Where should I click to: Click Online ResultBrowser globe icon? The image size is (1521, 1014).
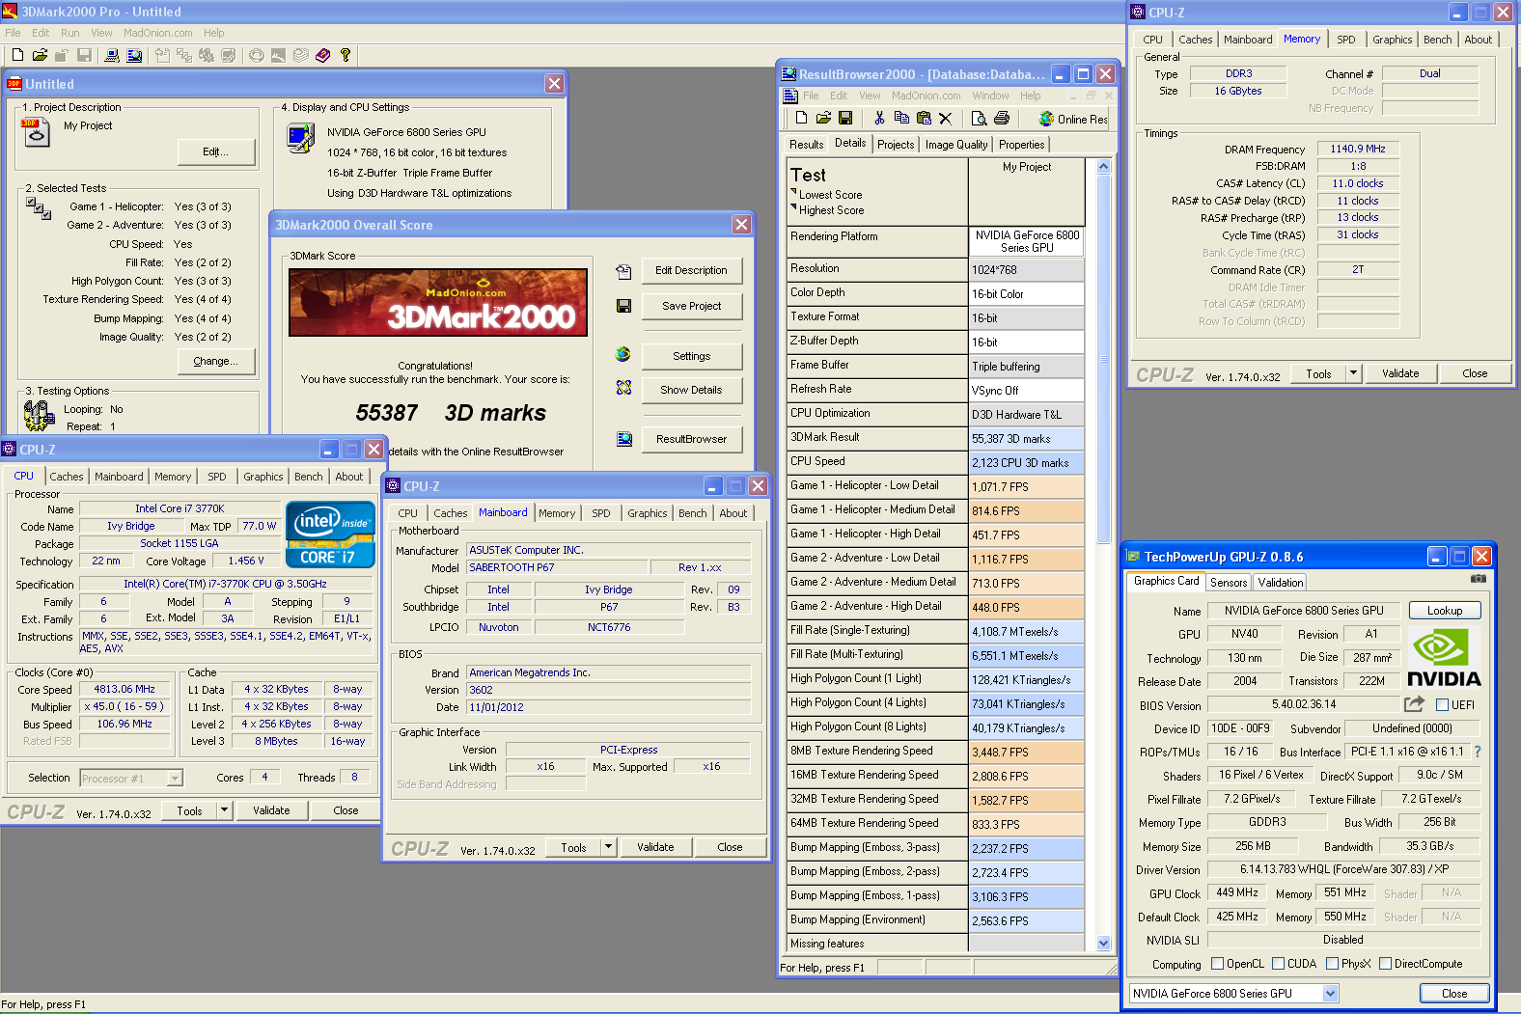click(1046, 119)
